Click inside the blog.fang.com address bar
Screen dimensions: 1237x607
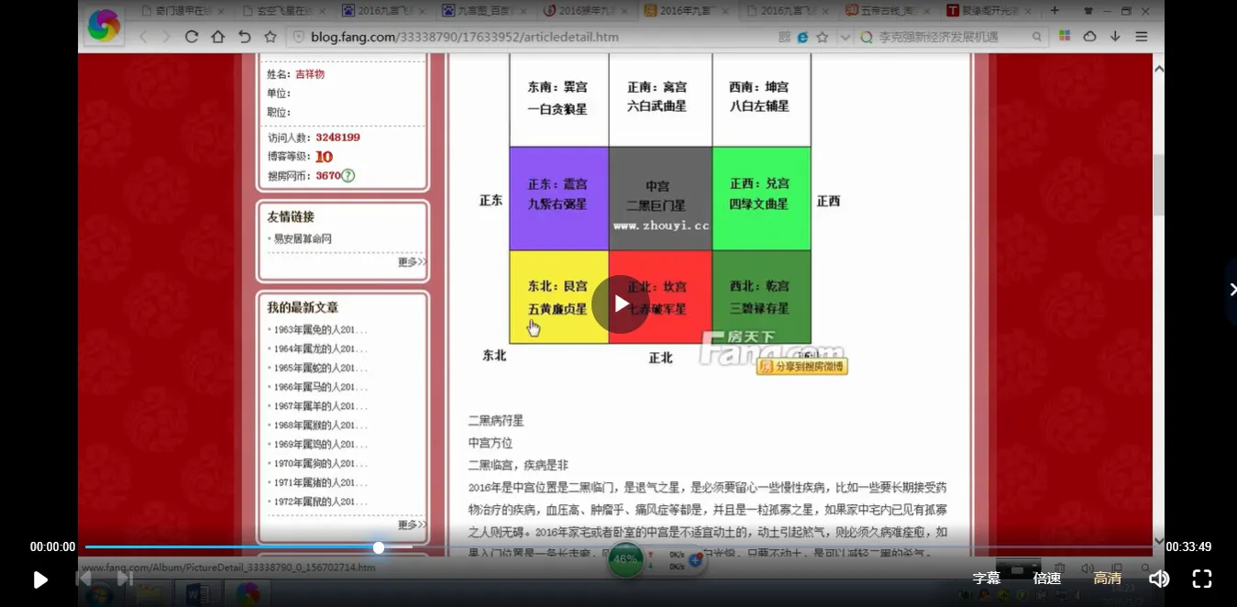[458, 38]
